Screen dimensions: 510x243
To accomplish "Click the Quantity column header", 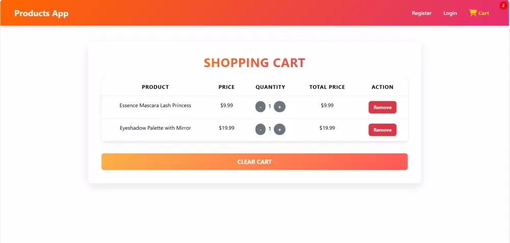I will click(x=270, y=87).
